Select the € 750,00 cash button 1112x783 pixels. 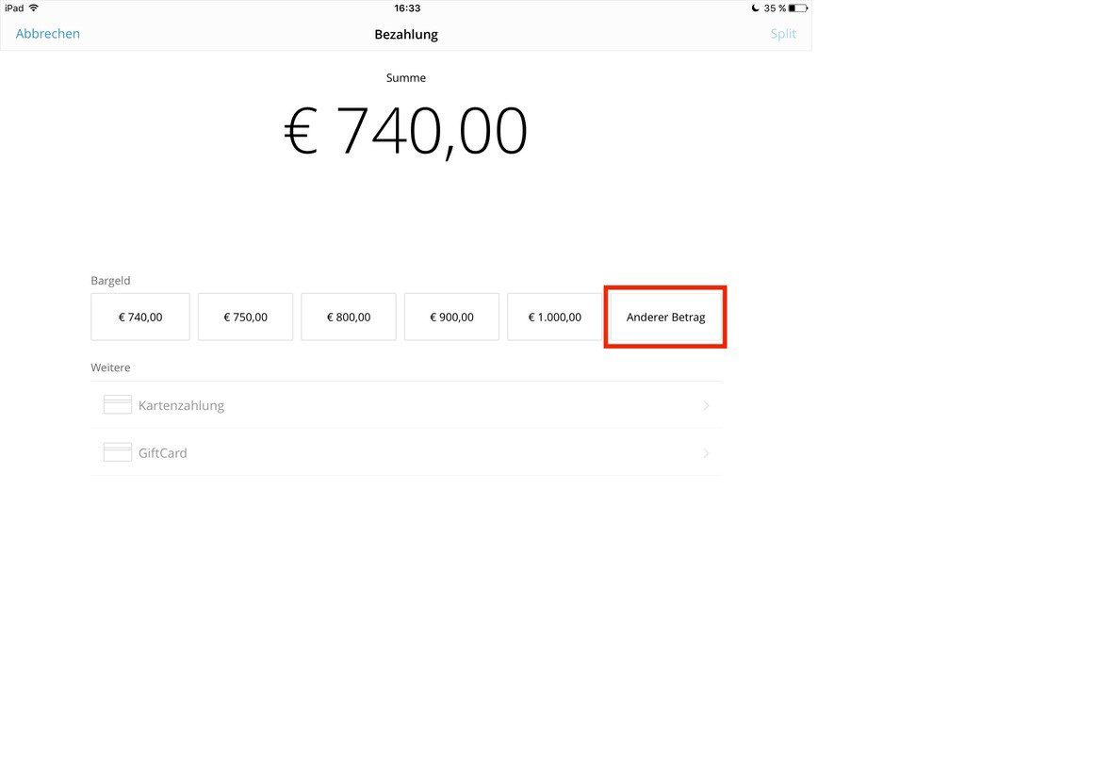point(245,317)
